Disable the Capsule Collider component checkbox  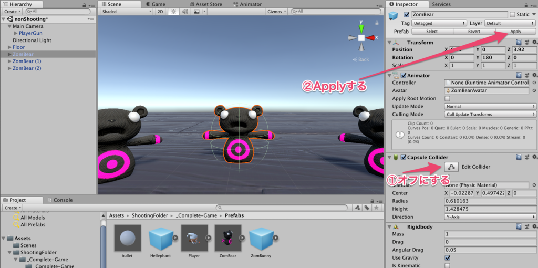(x=403, y=157)
